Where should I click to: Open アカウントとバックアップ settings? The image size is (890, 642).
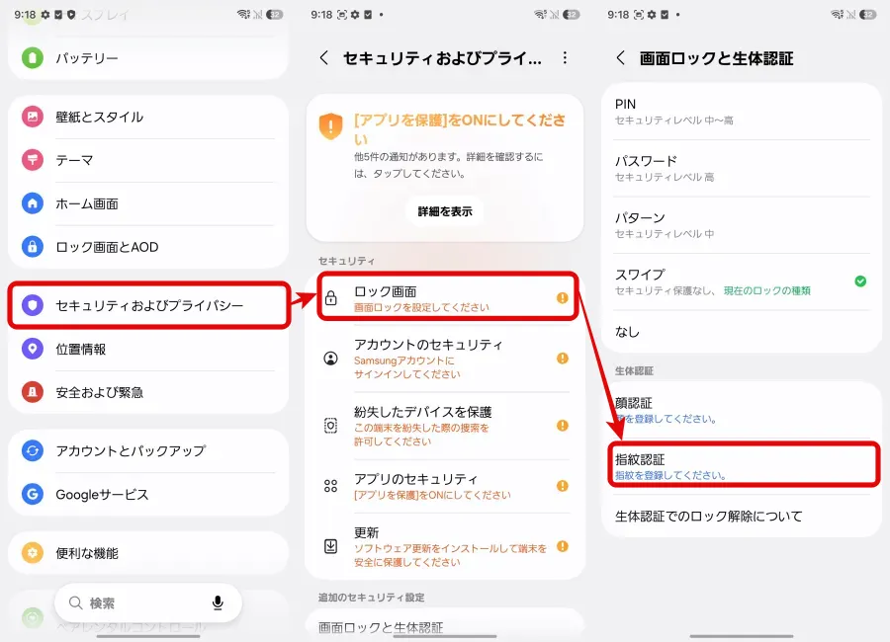pyautogui.click(x=148, y=450)
